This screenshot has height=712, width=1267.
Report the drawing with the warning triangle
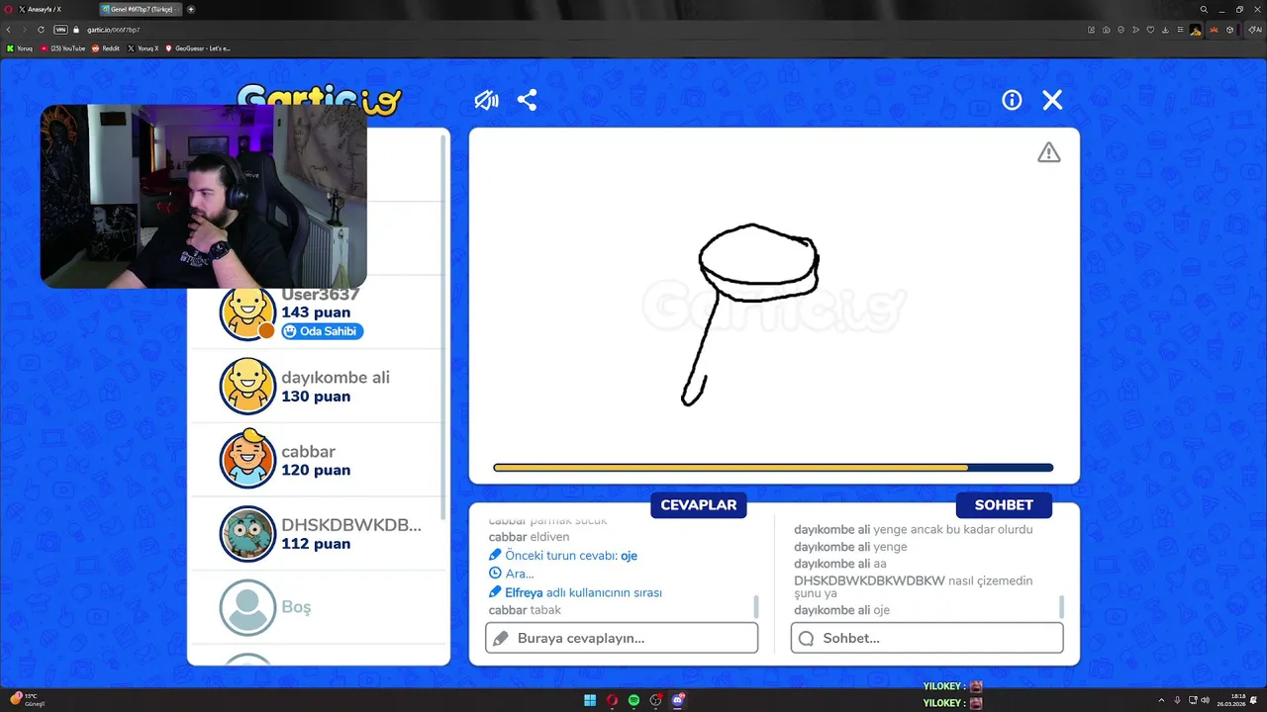click(x=1048, y=152)
